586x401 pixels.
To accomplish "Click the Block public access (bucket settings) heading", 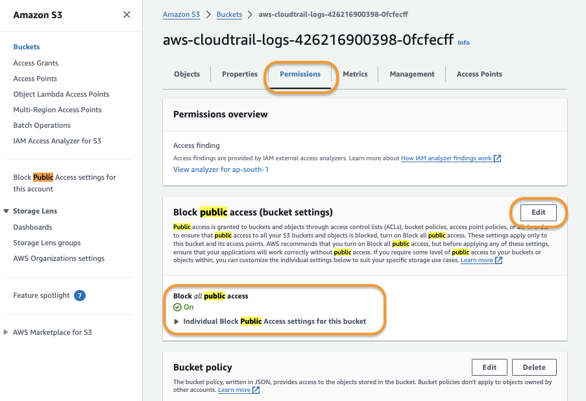I will pyautogui.click(x=253, y=212).
